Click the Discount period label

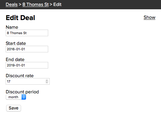(x=22, y=92)
